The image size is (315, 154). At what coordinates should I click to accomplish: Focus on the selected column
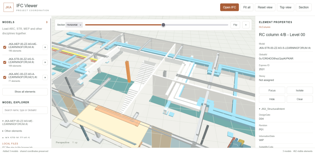[x=272, y=91]
